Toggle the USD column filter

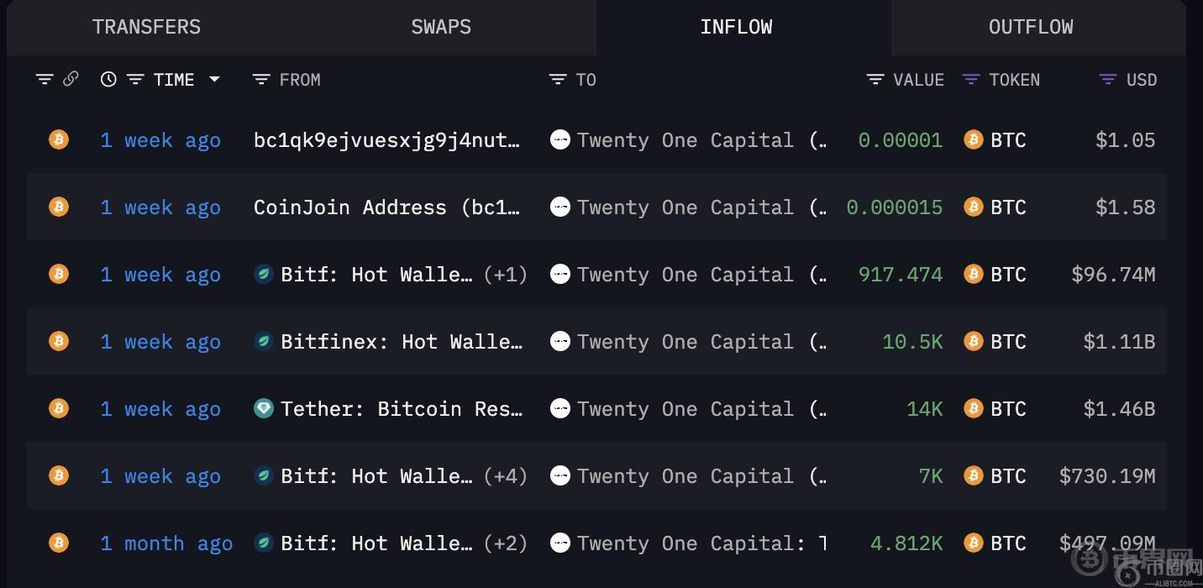1108,79
